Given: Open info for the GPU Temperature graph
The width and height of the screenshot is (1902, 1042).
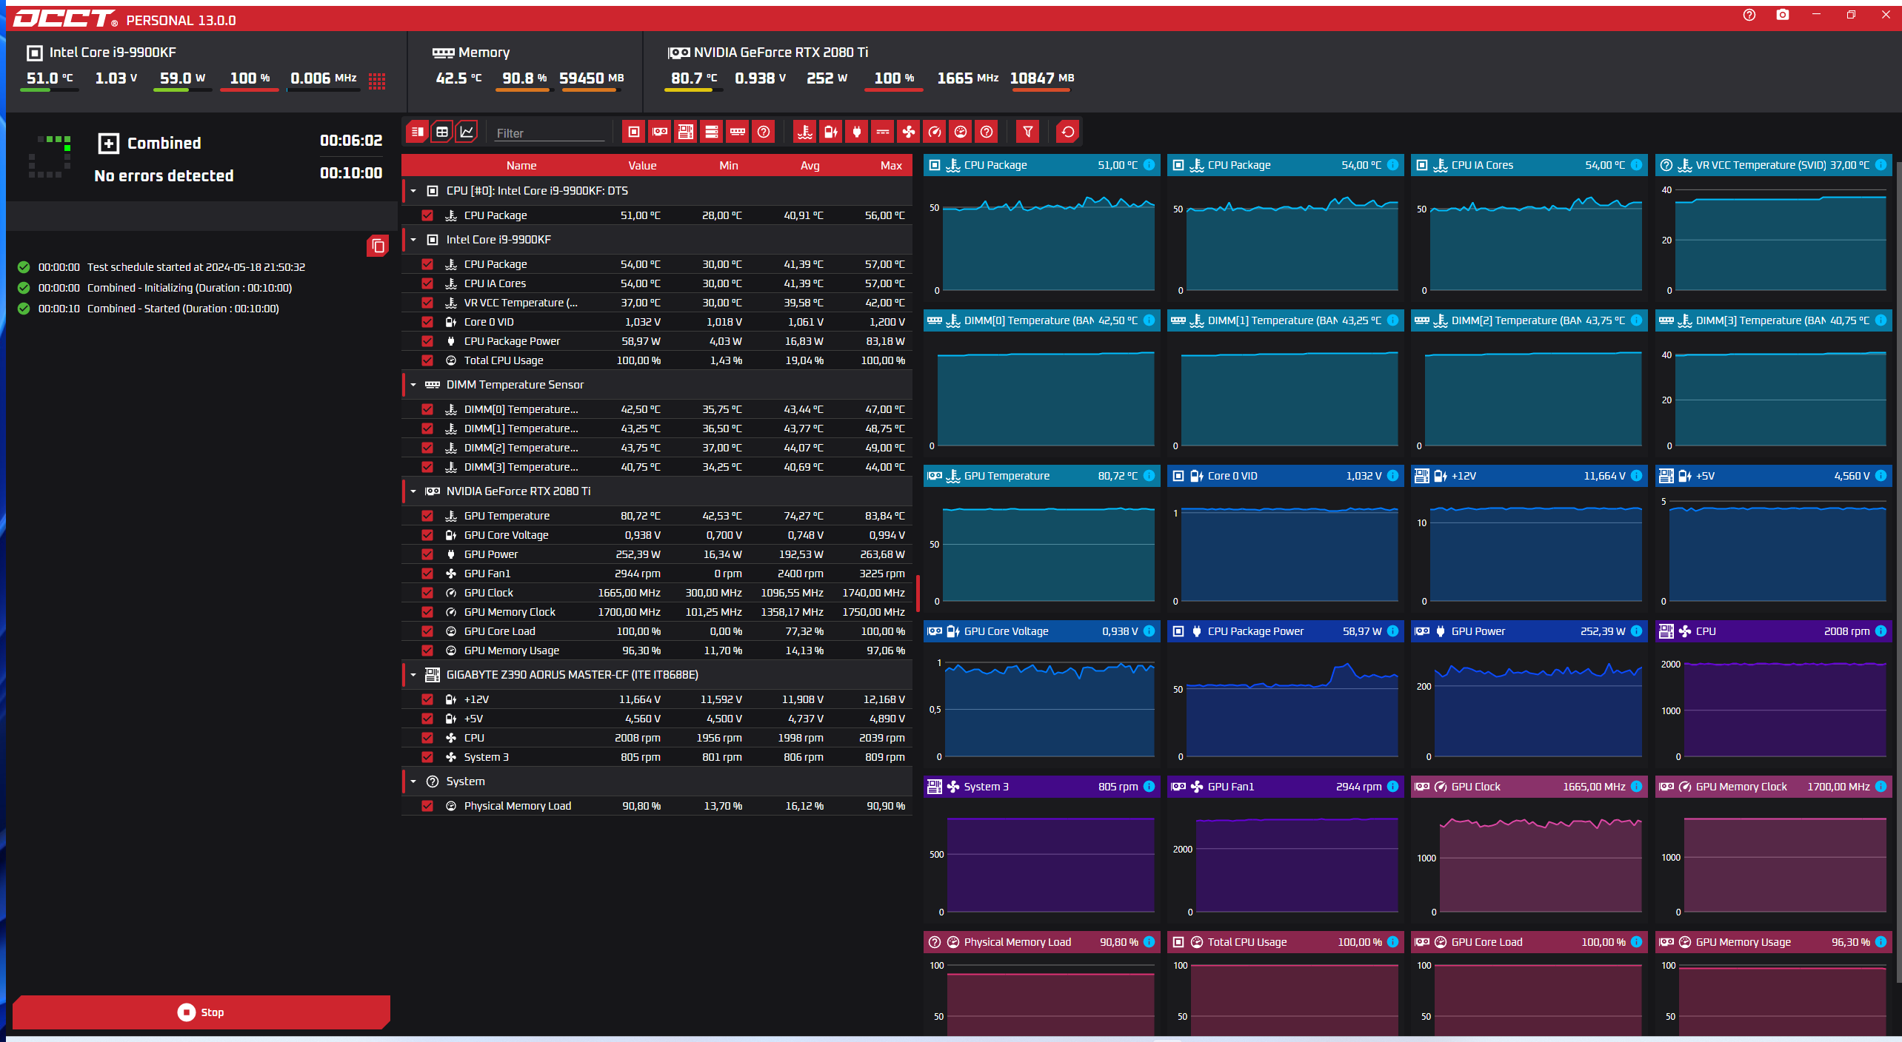Looking at the screenshot, I should (x=1149, y=476).
